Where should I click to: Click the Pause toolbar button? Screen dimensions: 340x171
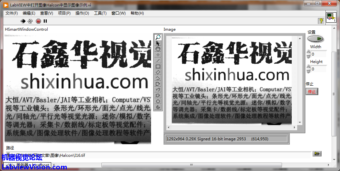45,21
